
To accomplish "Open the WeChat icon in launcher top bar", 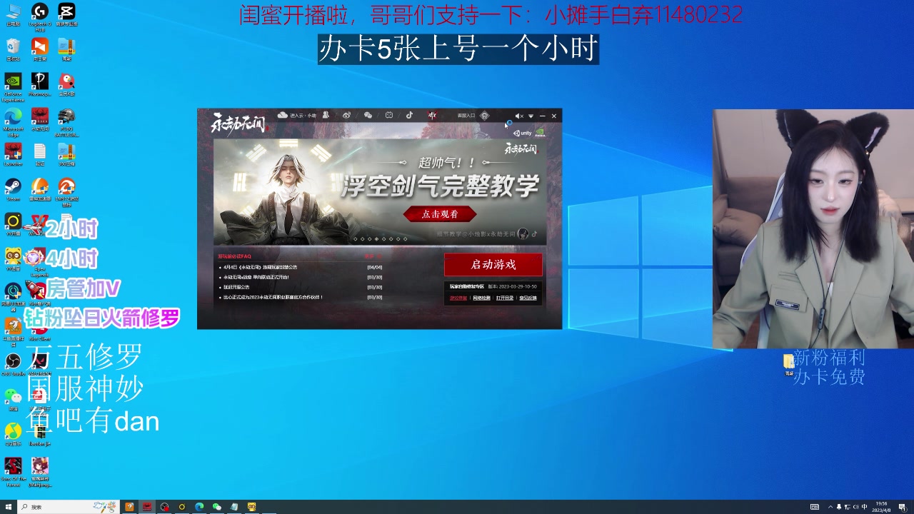I will click(x=368, y=115).
